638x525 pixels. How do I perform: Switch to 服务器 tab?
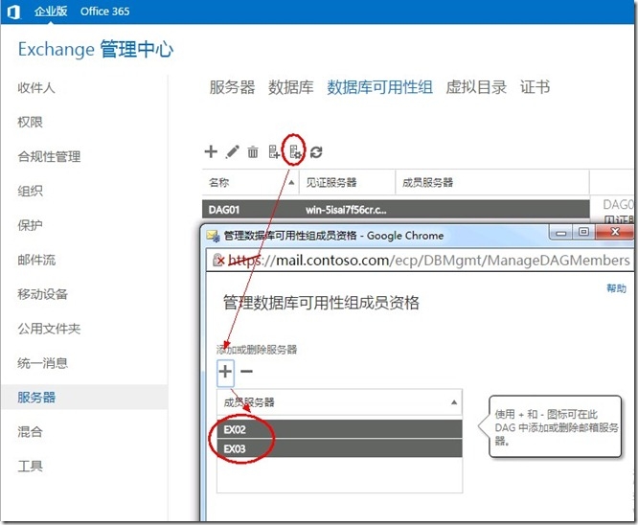click(232, 87)
